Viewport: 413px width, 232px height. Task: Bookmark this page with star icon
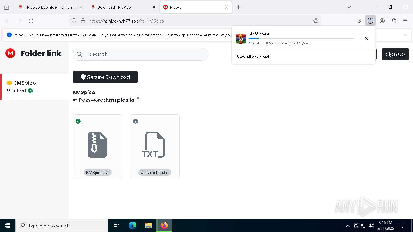316,21
